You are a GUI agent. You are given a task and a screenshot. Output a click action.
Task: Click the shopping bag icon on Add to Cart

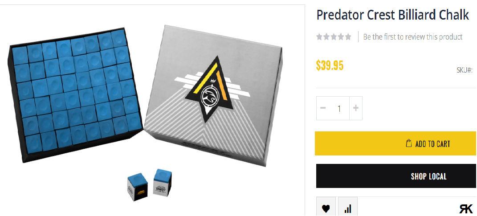coord(409,143)
